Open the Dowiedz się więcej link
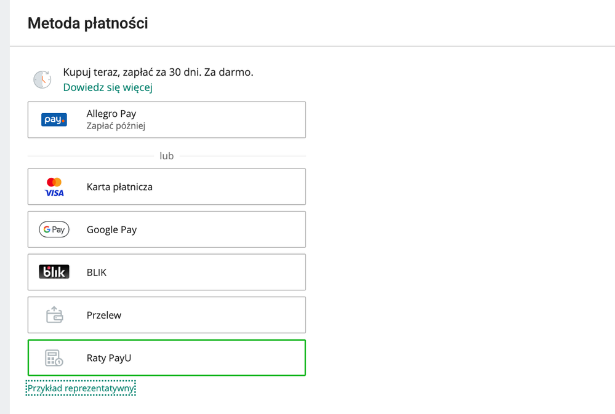Image resolution: width=615 pixels, height=414 pixels. [108, 87]
